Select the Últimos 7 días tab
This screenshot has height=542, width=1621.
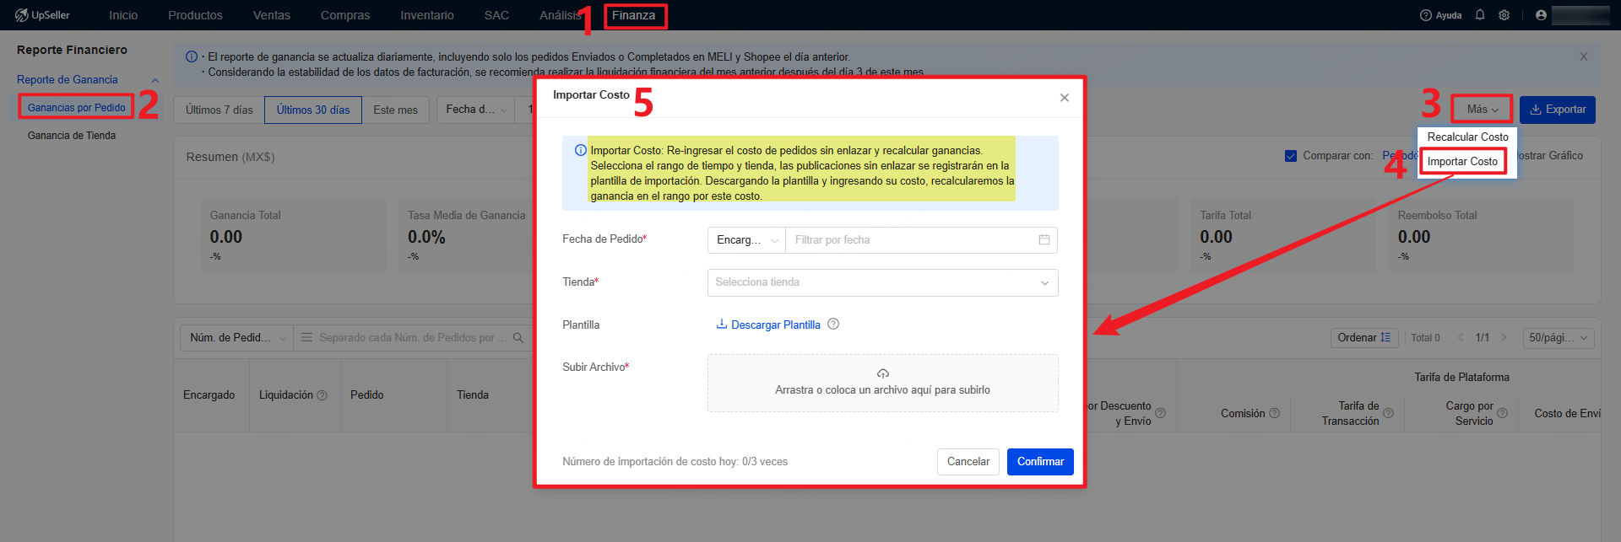pos(220,110)
